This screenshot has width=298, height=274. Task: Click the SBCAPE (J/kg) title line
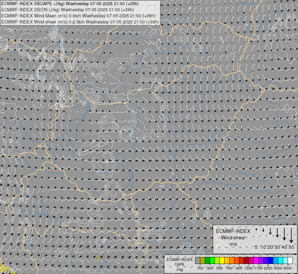pos(70,4)
